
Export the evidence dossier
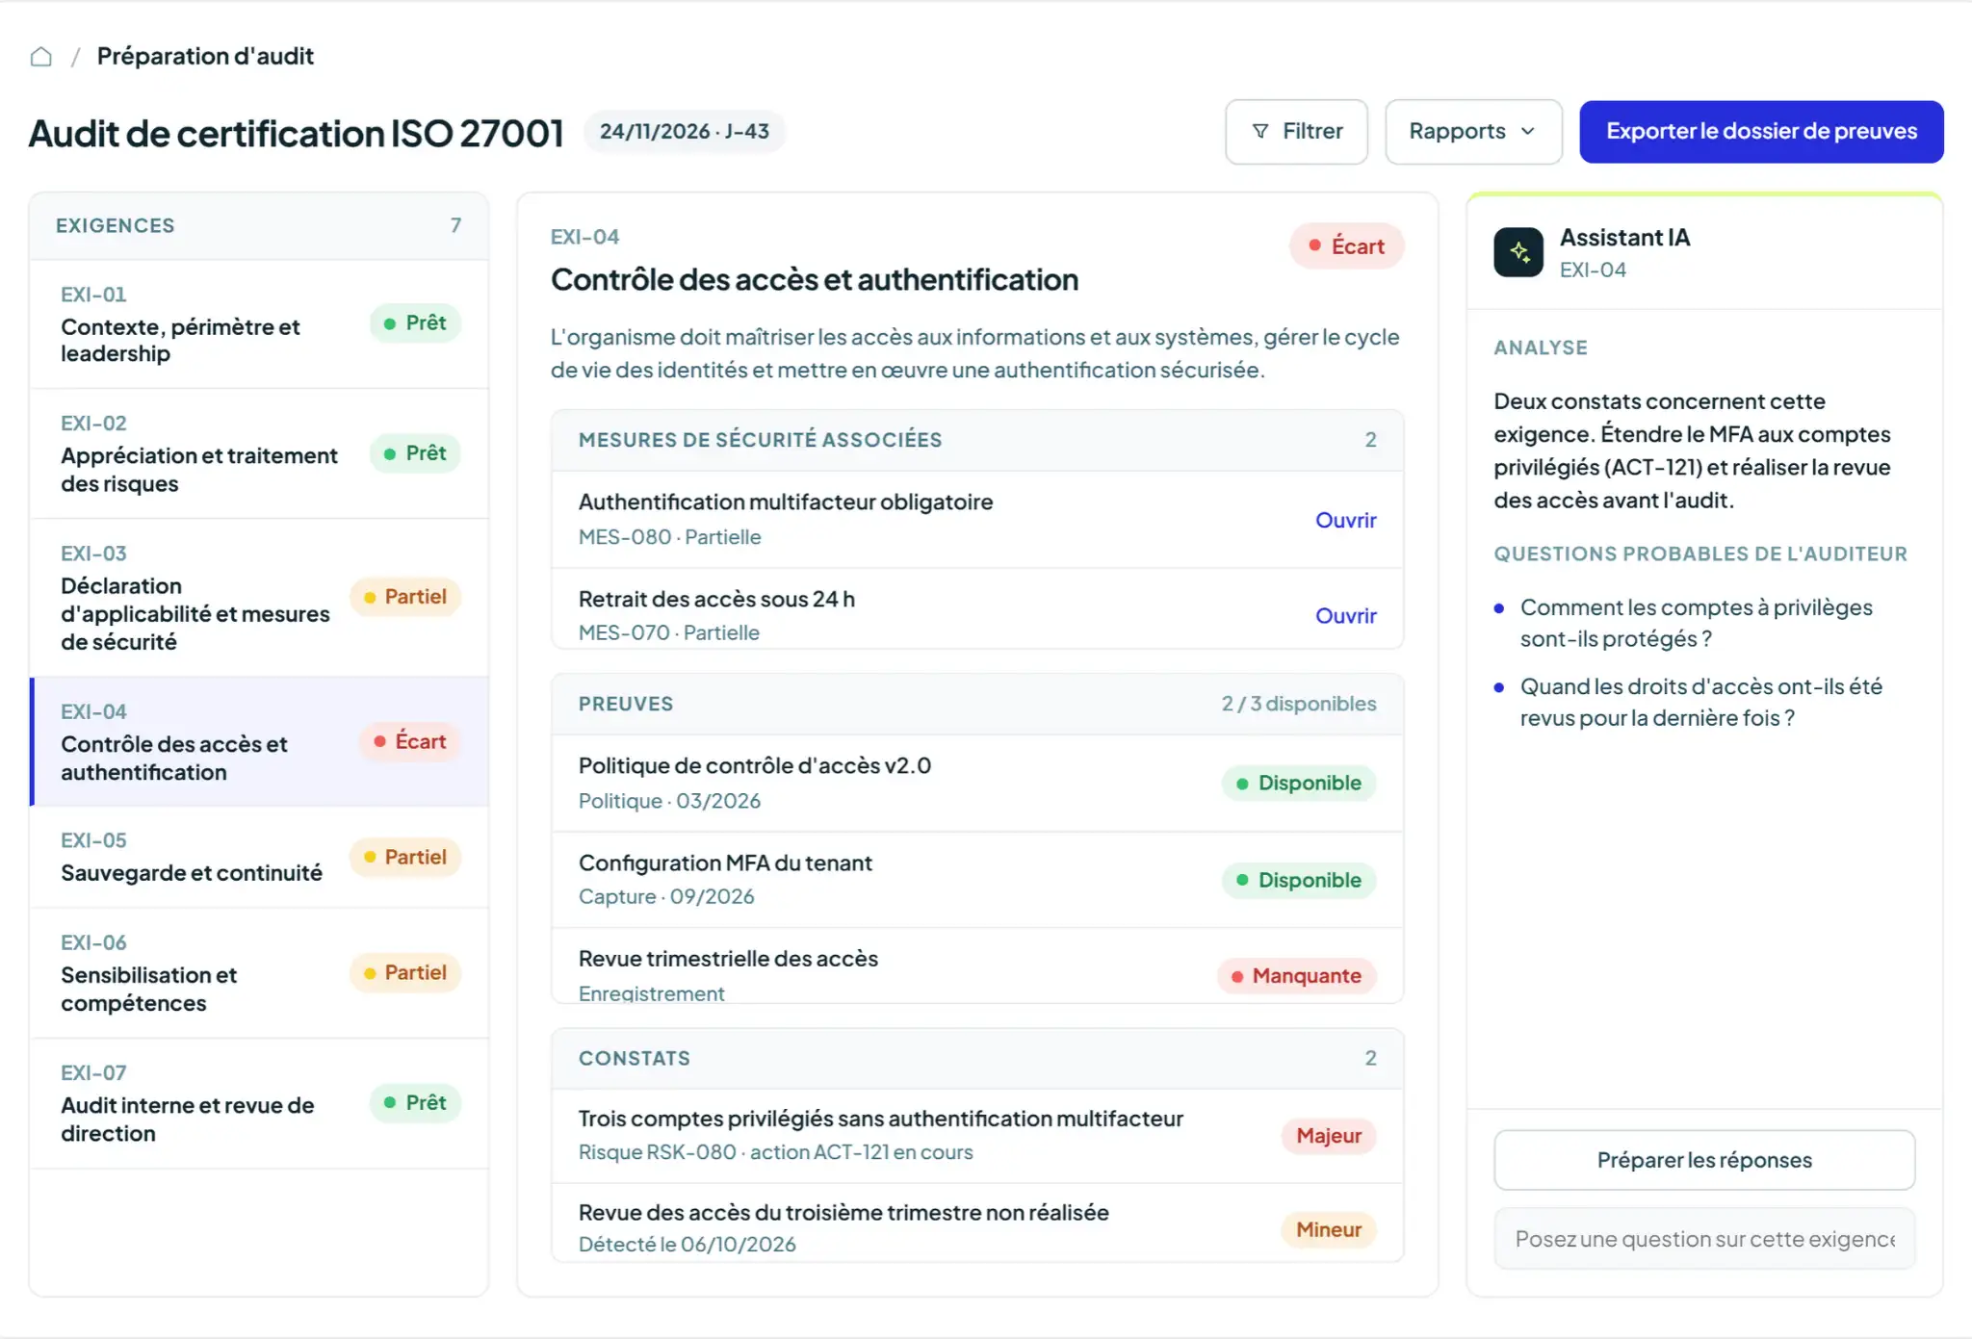(1761, 132)
